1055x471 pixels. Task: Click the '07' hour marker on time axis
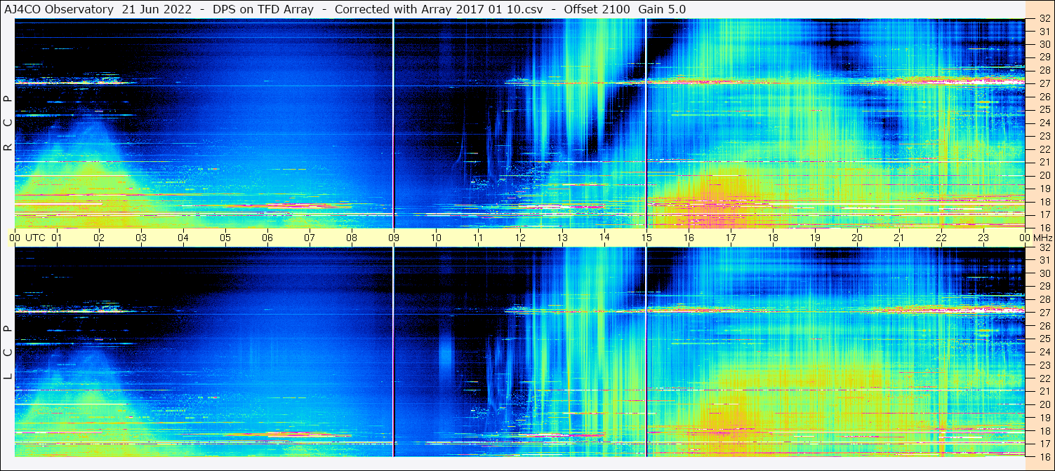[310, 238]
